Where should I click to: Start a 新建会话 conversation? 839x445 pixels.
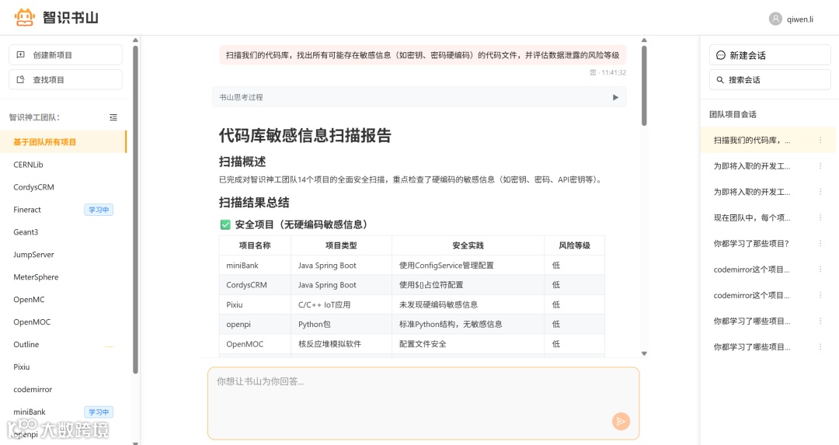(770, 55)
